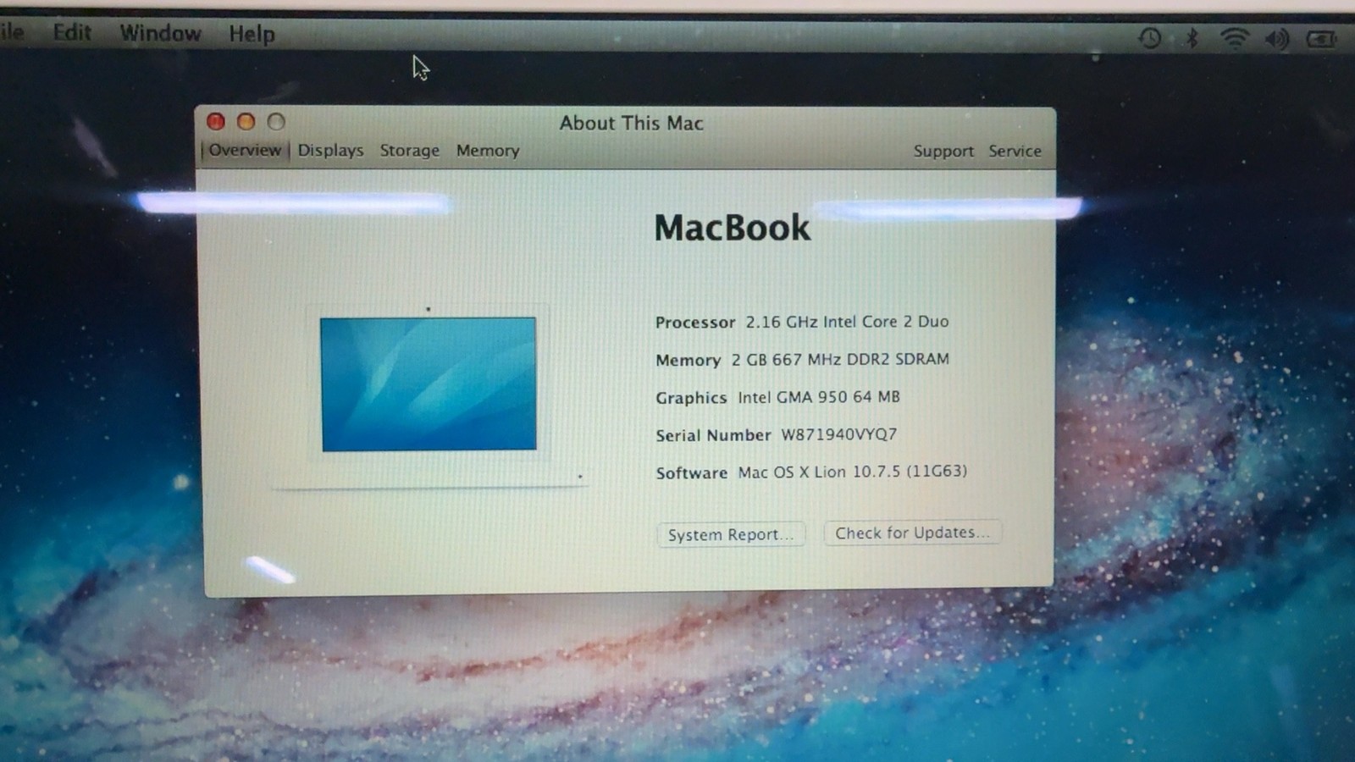Open the battery status menu
1355x762 pixels.
[1321, 39]
